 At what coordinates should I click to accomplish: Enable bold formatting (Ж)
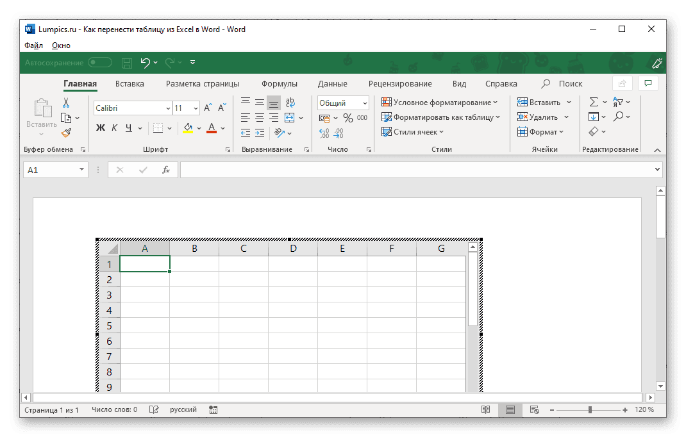pos(99,128)
